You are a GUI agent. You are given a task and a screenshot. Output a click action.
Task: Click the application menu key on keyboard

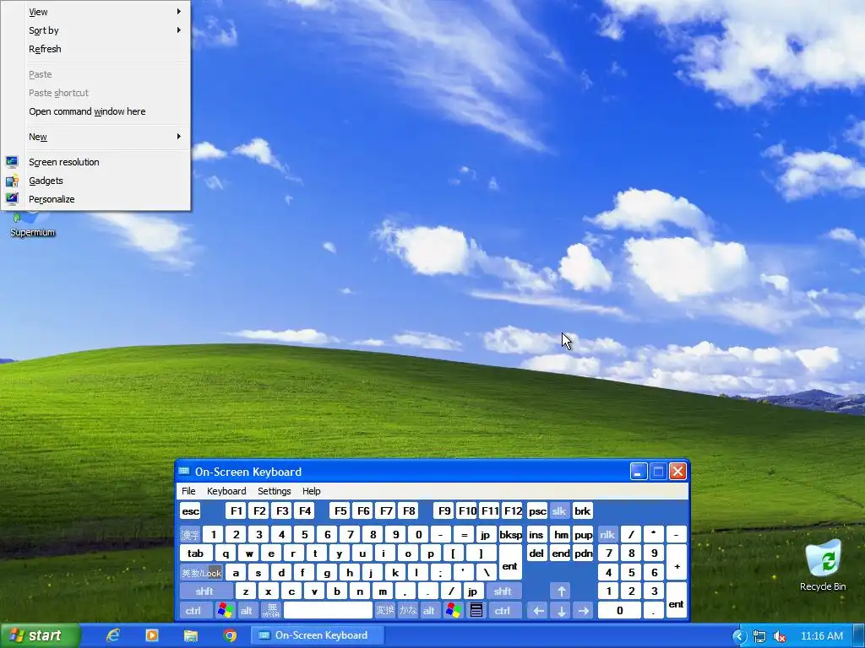476,611
